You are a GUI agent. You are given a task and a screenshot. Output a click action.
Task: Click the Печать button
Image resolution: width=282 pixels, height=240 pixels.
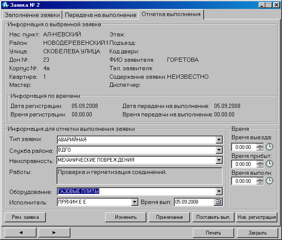(213, 232)
